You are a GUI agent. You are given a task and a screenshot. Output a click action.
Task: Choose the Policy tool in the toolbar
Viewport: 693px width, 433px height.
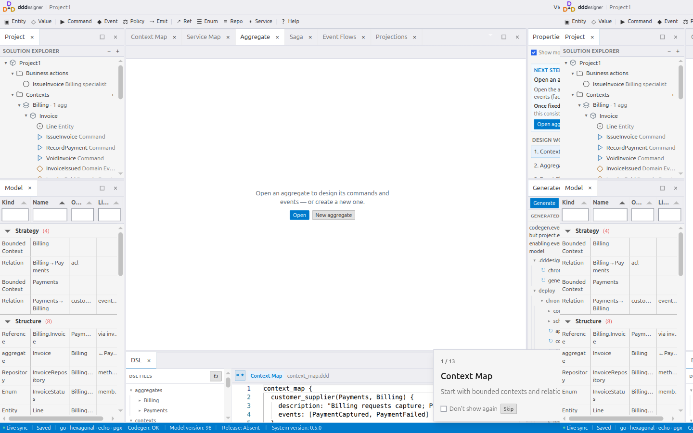point(134,21)
